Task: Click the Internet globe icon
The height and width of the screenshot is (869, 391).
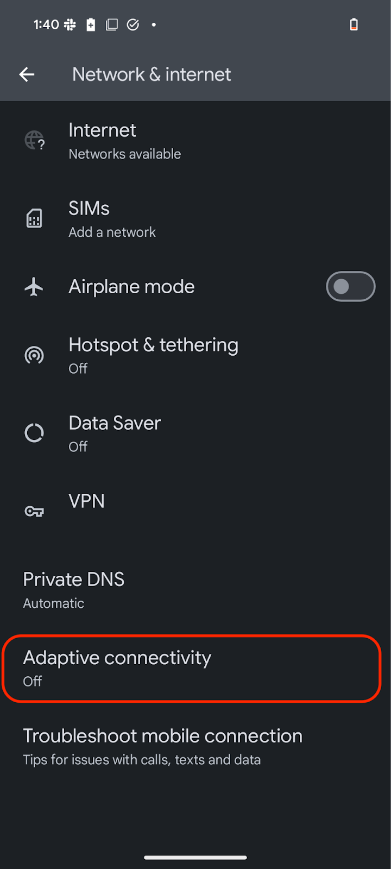Action: pos(34,140)
